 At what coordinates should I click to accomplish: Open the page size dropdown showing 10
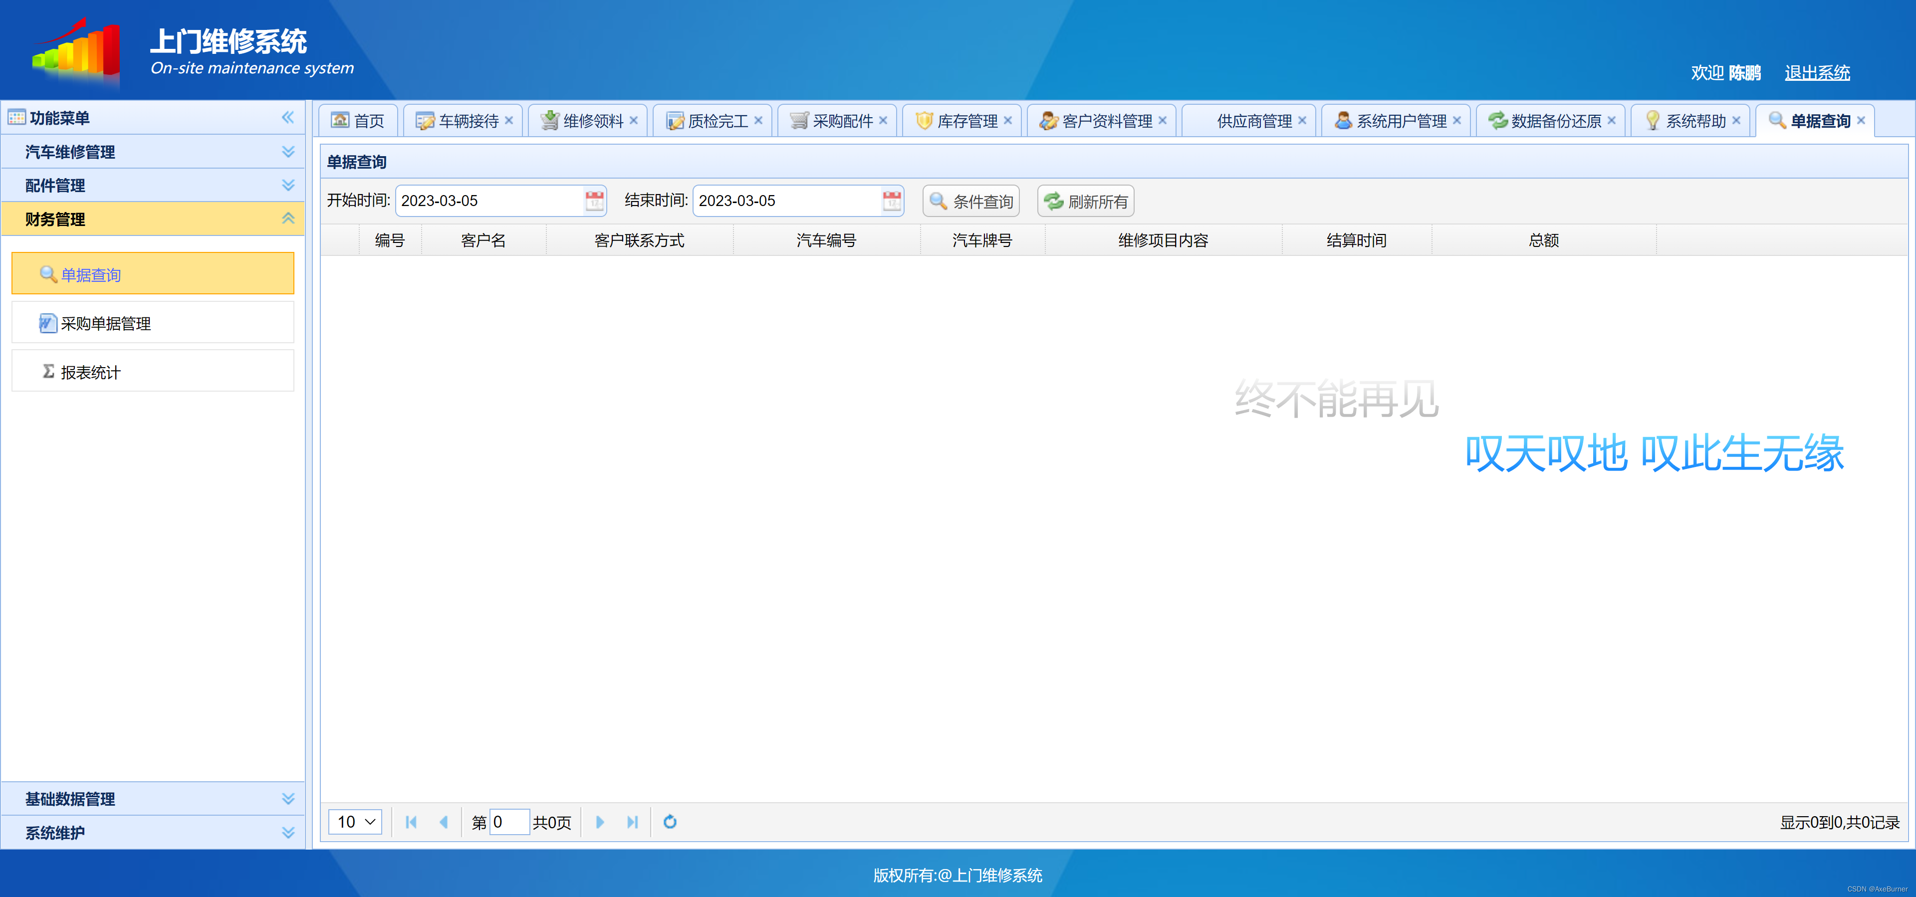[355, 822]
